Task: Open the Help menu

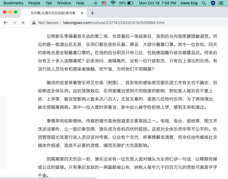Action: (80, 3)
